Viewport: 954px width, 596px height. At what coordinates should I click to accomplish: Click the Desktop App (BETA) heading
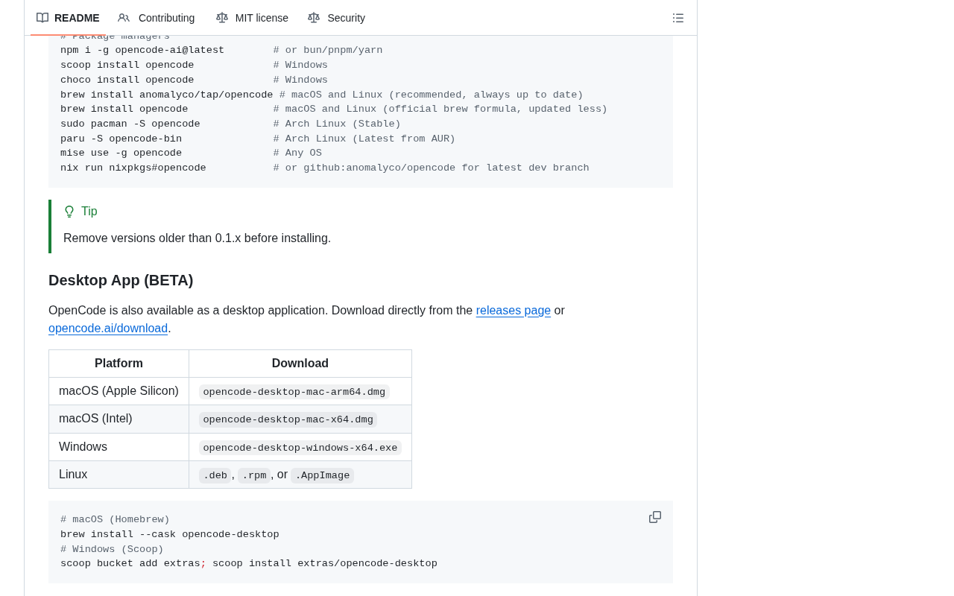(x=121, y=280)
